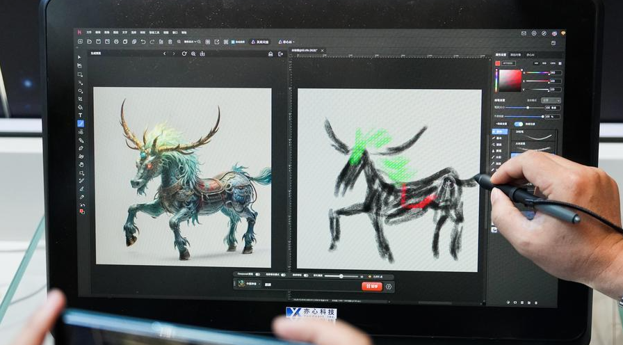
Task: Toggle the blue switch below opacity slider
Action: [x=519, y=124]
